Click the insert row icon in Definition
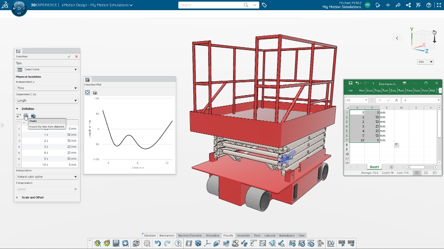Image resolution: width=444 pixels, height=249 pixels. [x=18, y=116]
